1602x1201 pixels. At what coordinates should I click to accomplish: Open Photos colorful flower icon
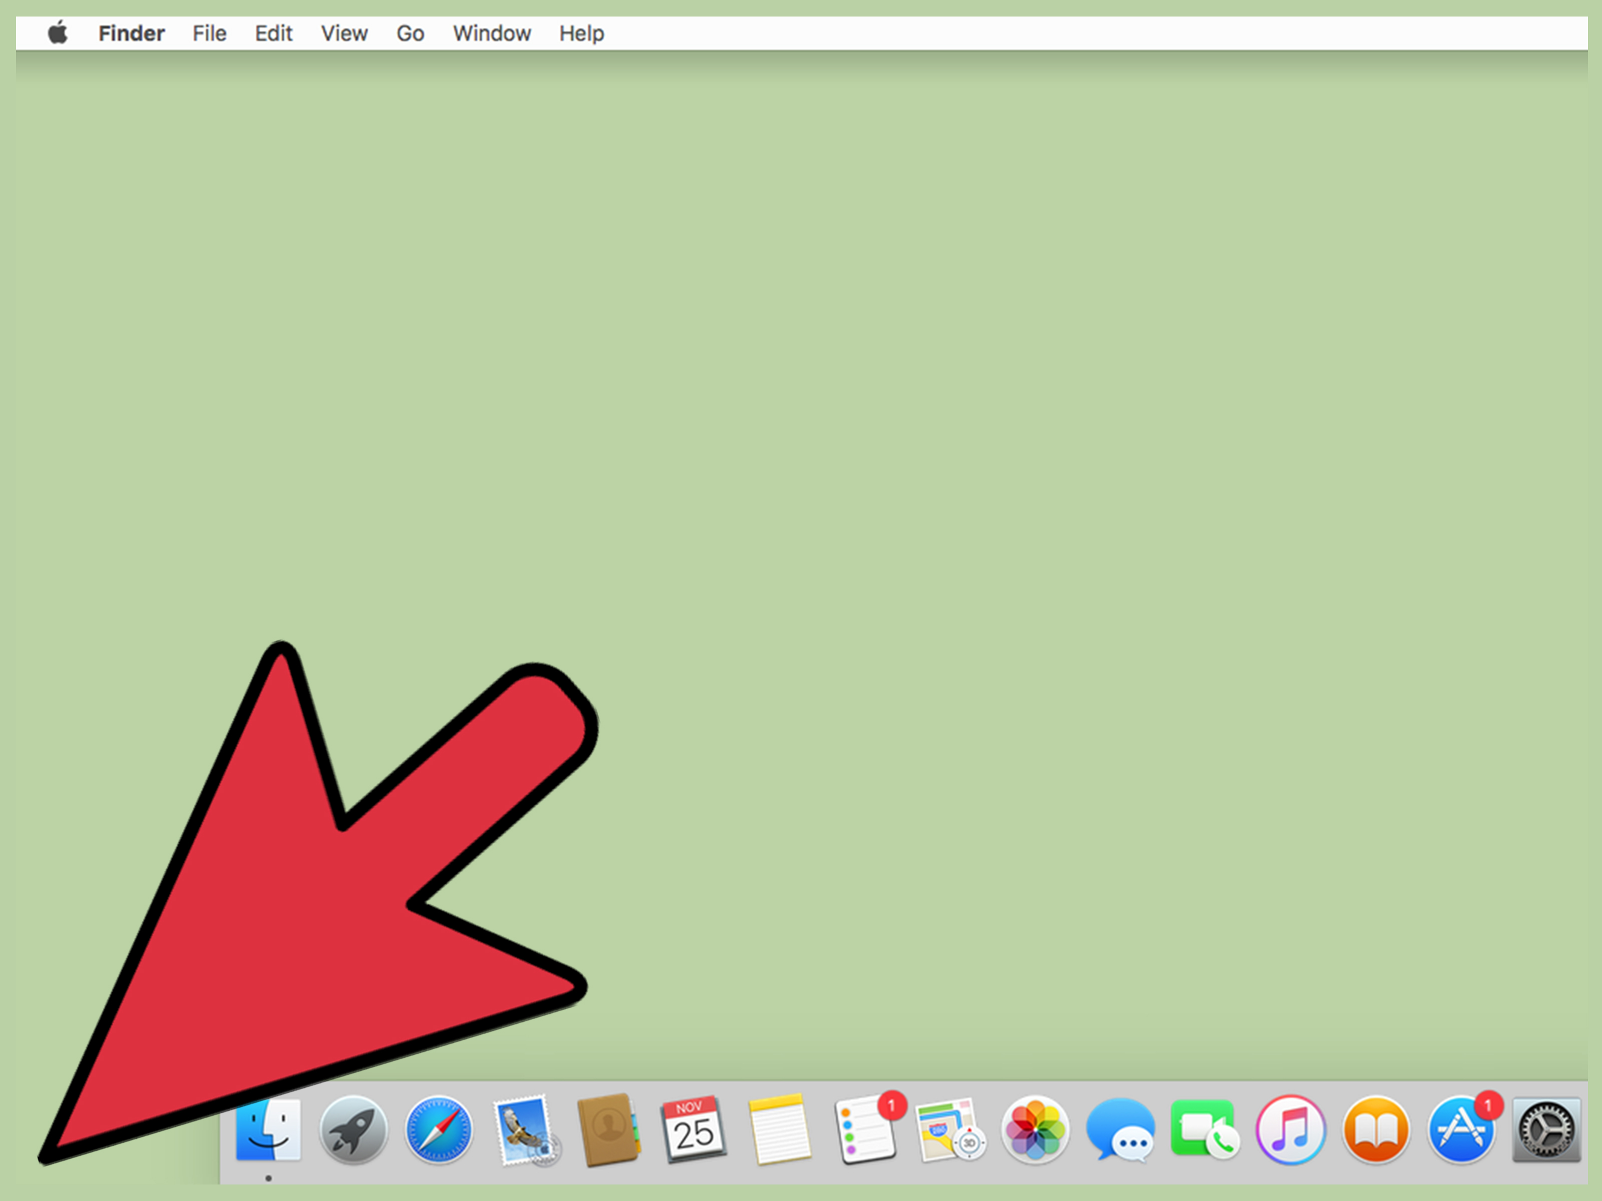[x=1035, y=1129]
